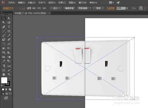Select the Lasso tool
Image resolution: width=148 pixels, height=108 pixels.
(9, 22)
